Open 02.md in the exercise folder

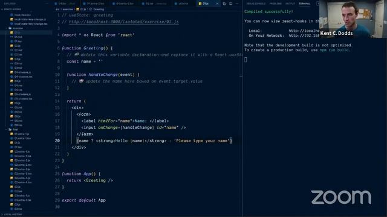(18, 50)
